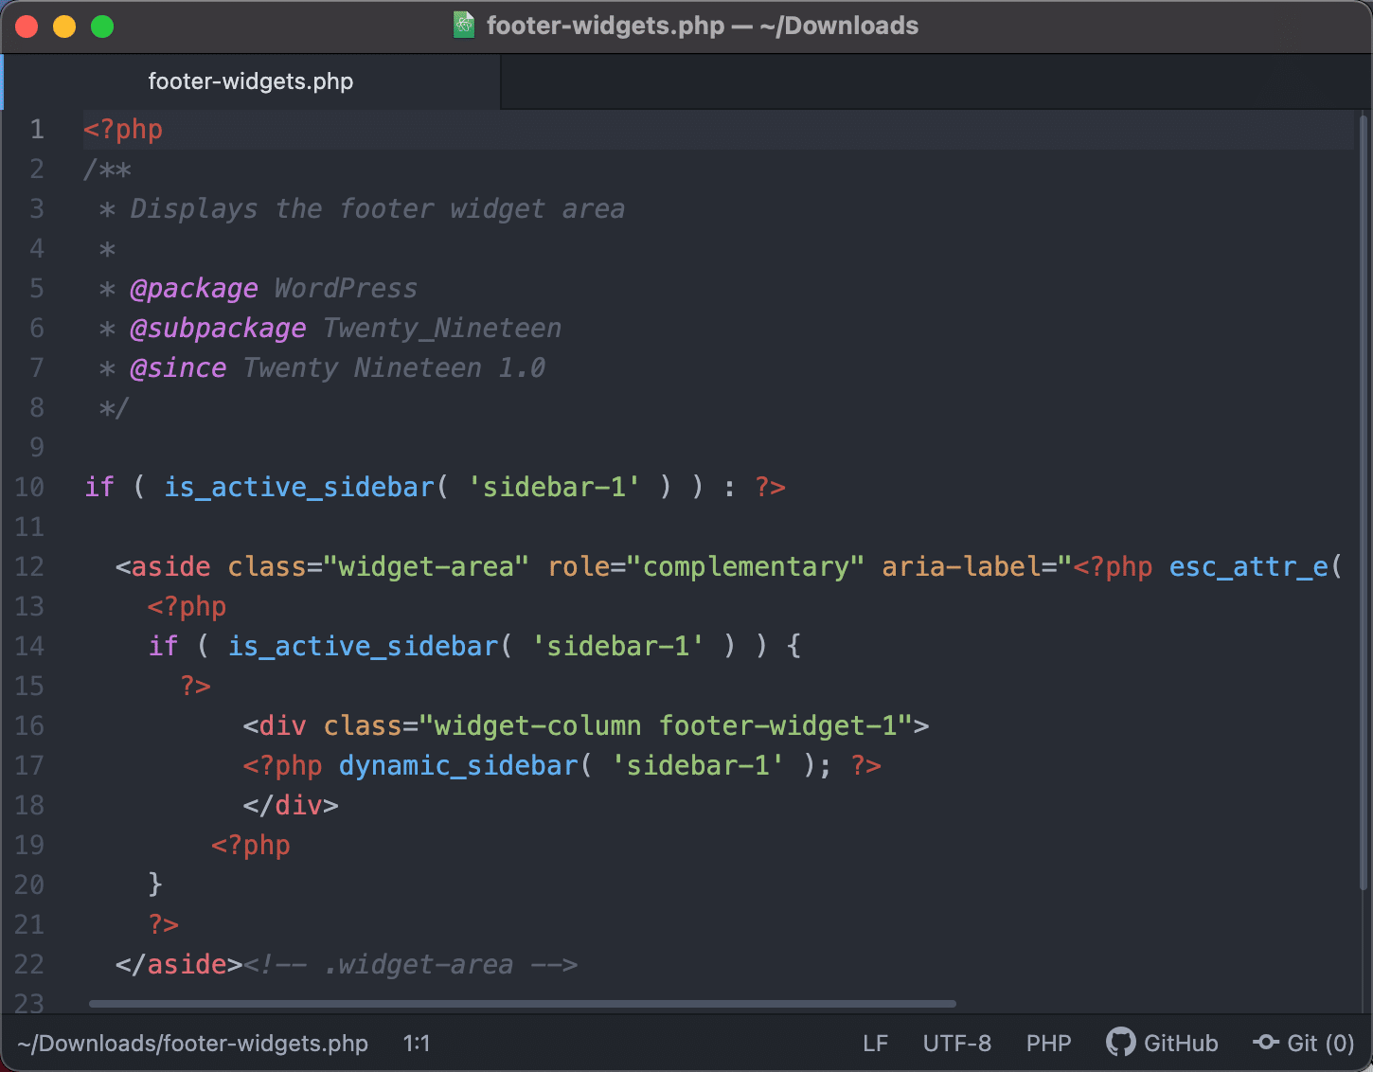The height and width of the screenshot is (1072, 1373).
Task: Select the footer-widgets.php editor tab
Action: coord(251,81)
